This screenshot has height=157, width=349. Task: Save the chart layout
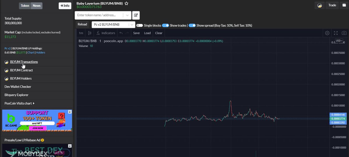[x=136, y=33]
